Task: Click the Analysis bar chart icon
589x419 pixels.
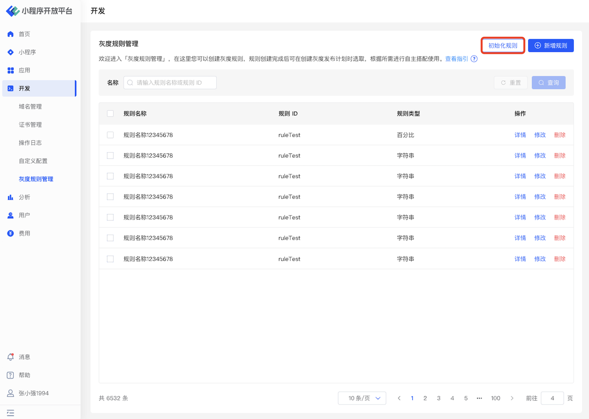Action: [11, 197]
